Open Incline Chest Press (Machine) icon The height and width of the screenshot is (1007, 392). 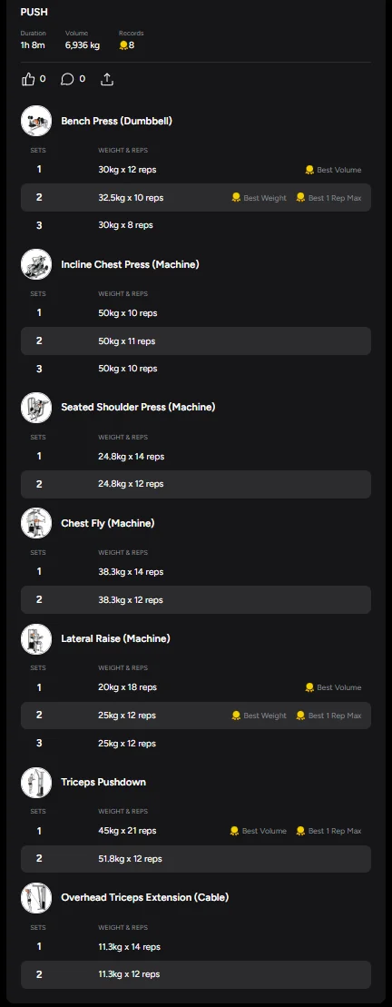click(36, 264)
